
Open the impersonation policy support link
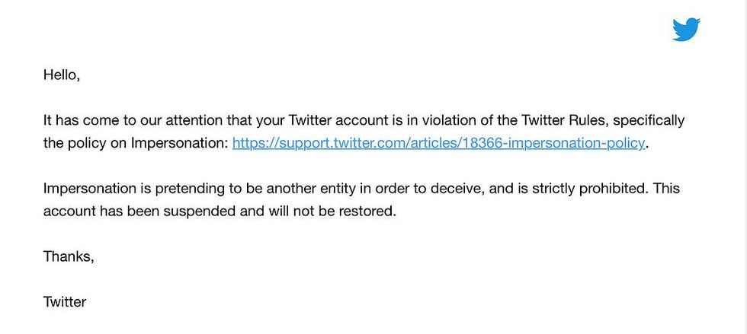tap(438, 143)
